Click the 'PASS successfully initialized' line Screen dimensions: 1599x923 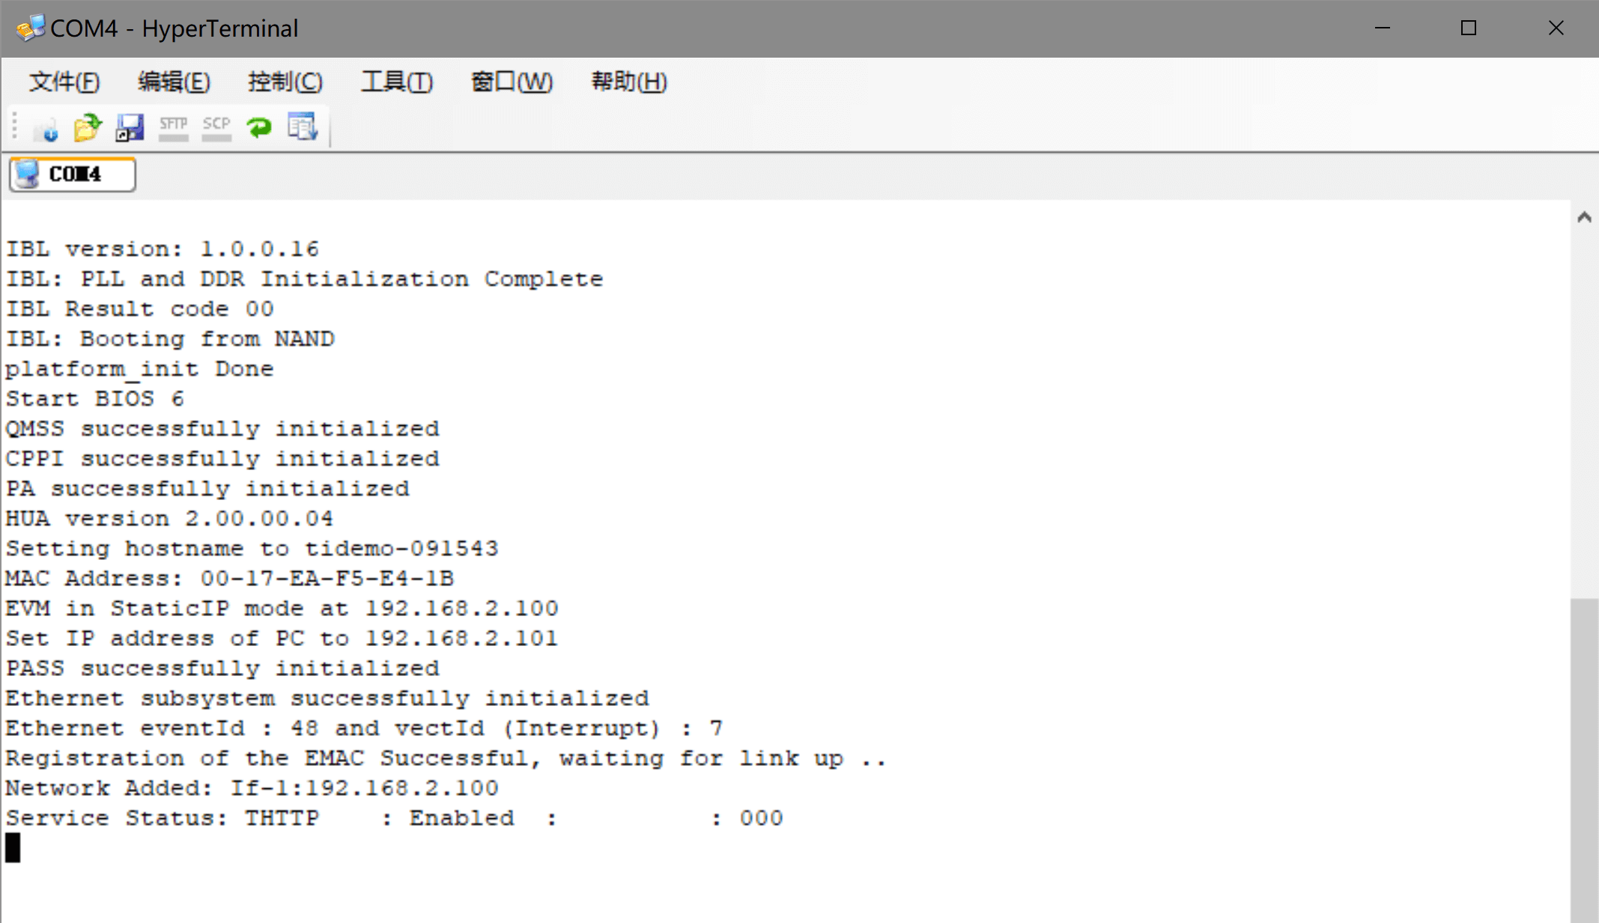[222, 668]
